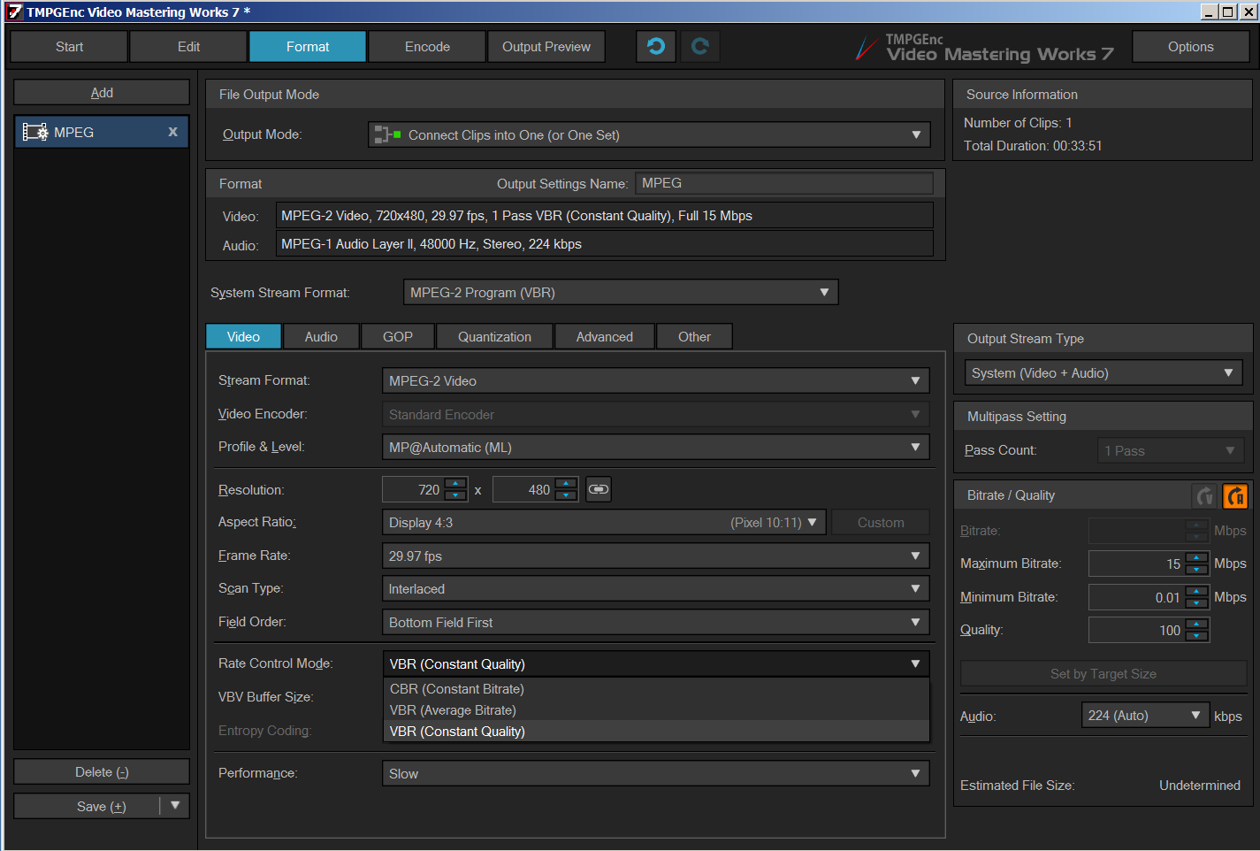Image resolution: width=1260 pixels, height=851 pixels.
Task: Click the Output Settings Name text field
Action: pos(783,183)
